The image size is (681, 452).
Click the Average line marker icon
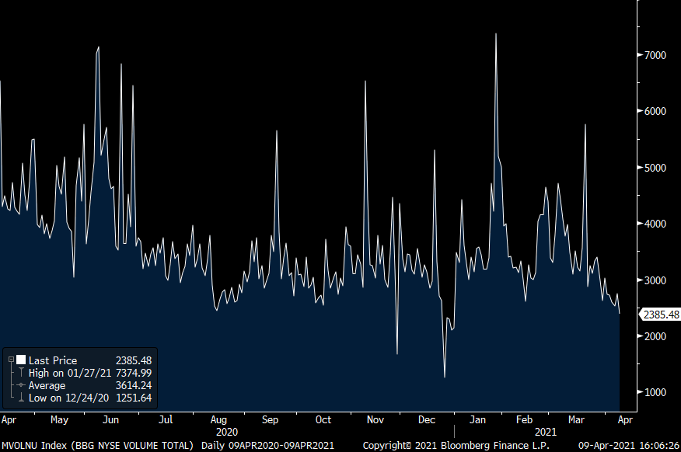point(21,385)
